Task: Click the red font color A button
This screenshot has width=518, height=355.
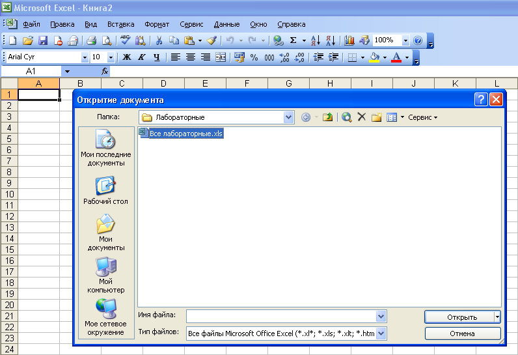Action: point(396,57)
